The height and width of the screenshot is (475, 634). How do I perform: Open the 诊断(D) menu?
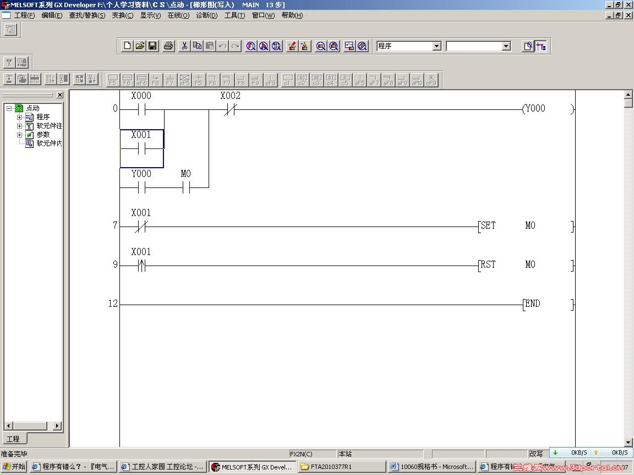[x=206, y=15]
